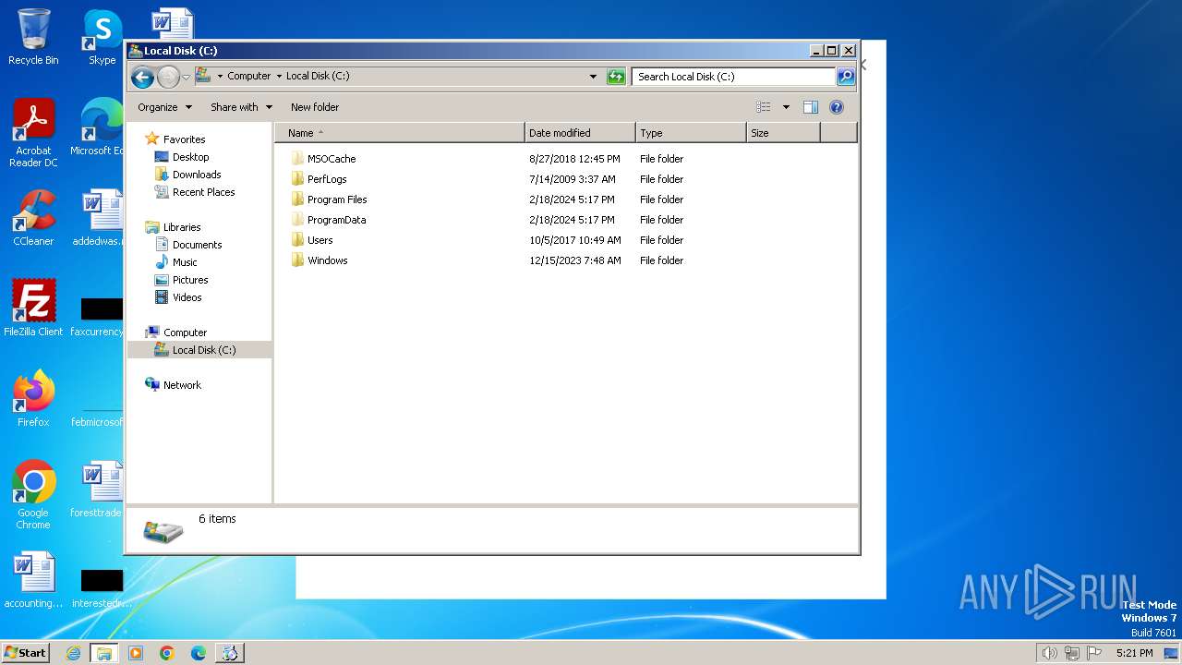Click the FileZilla Client desktop icon
The width and height of the screenshot is (1182, 665).
click(x=33, y=308)
